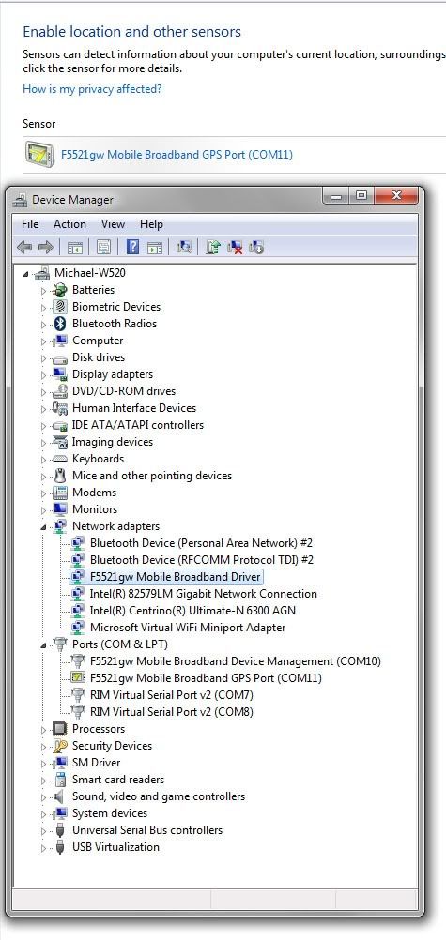Expand the Batteries category
Screen dimensions: 446x940
[x=43, y=290]
